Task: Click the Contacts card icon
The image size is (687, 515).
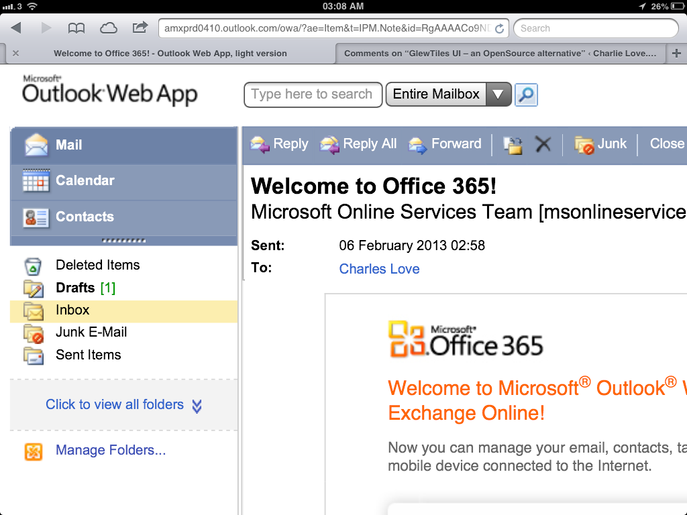Action: point(36,217)
